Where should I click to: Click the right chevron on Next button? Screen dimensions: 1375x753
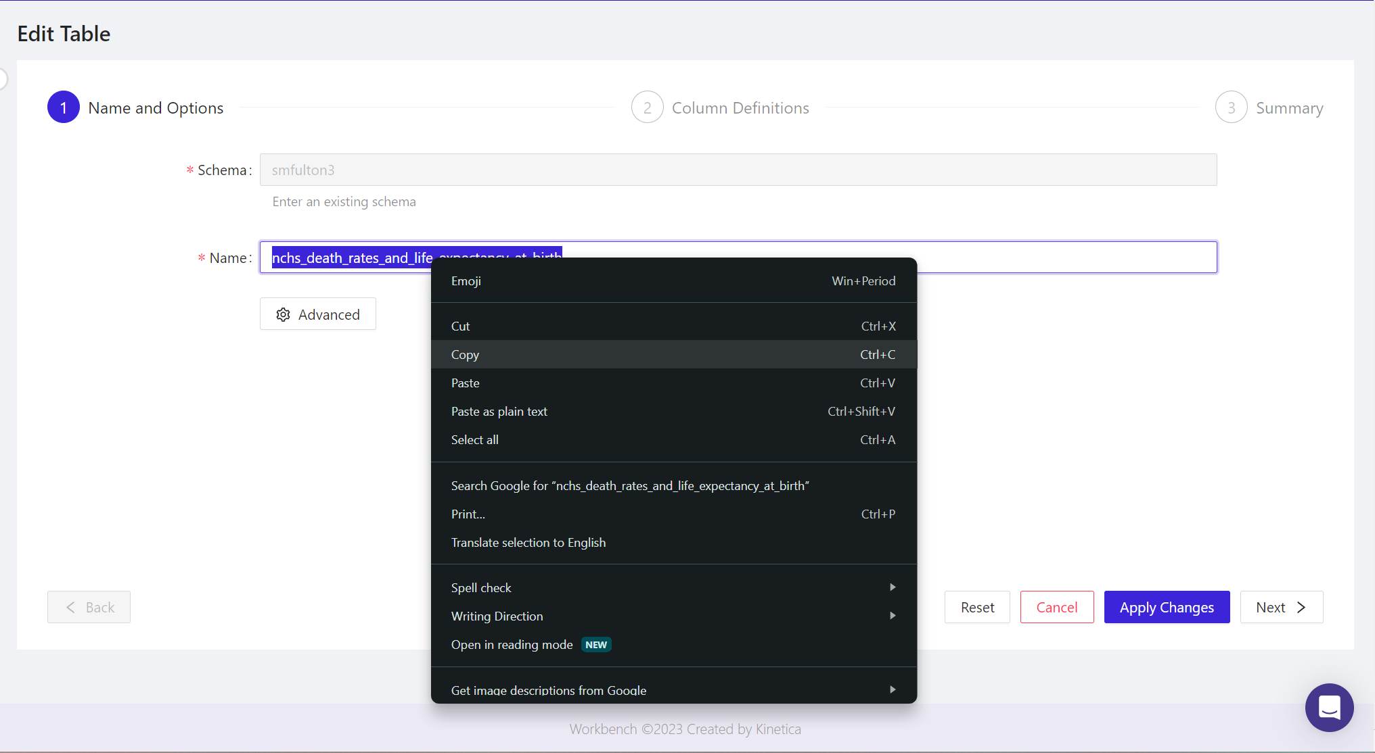[x=1301, y=607]
